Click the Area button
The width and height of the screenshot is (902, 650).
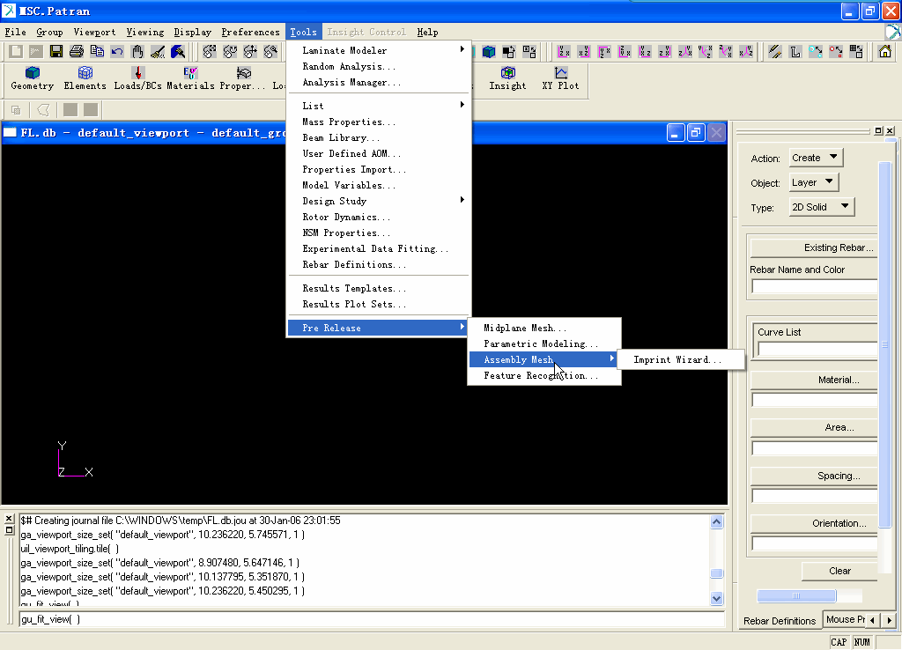pos(814,427)
